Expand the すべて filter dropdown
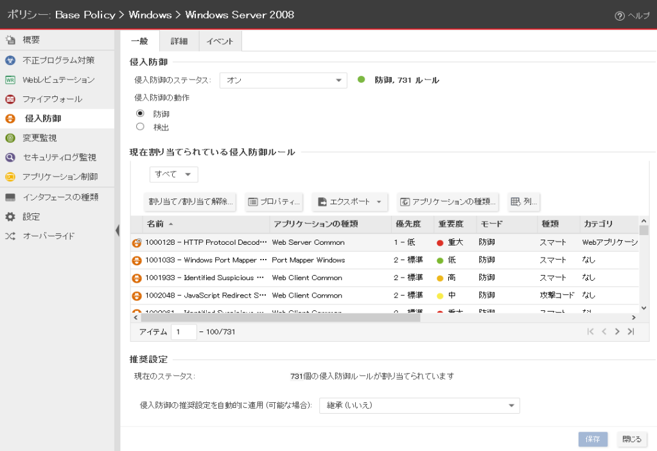657x451 pixels. tap(173, 174)
